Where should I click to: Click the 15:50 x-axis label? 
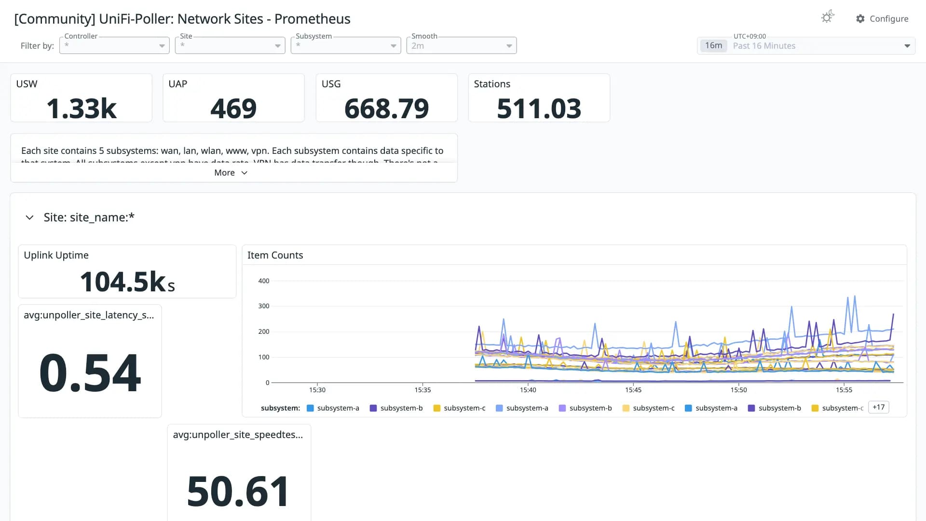tap(738, 390)
